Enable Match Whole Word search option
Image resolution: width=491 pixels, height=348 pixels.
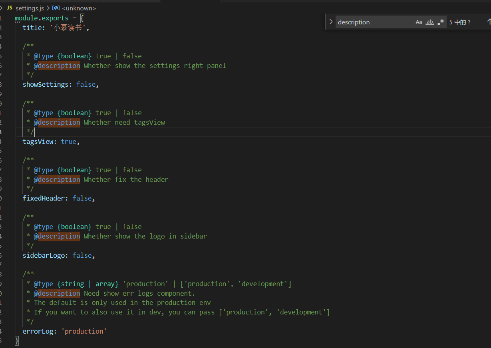pos(429,22)
